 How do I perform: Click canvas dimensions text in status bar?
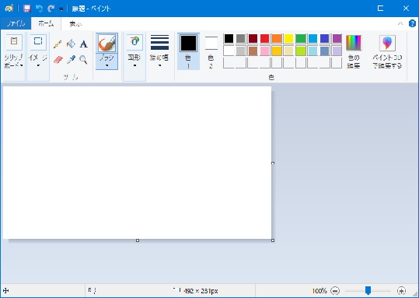click(x=201, y=291)
